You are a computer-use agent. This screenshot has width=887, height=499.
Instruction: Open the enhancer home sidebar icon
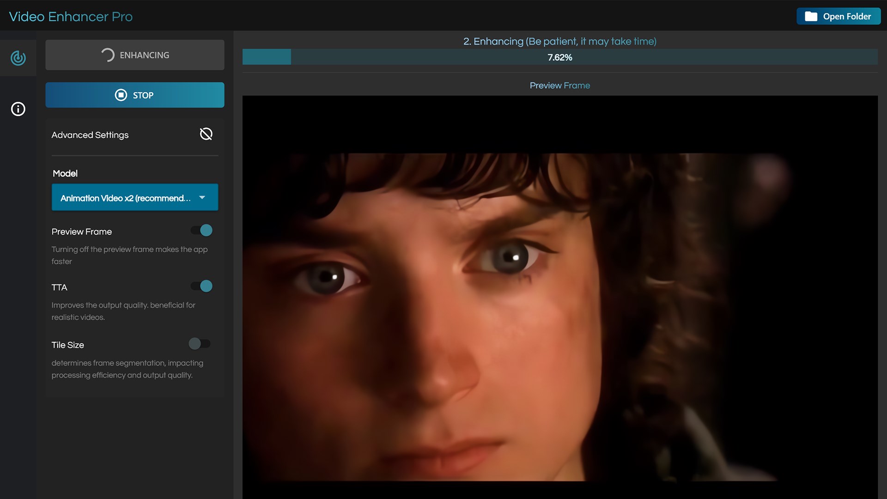(x=18, y=58)
